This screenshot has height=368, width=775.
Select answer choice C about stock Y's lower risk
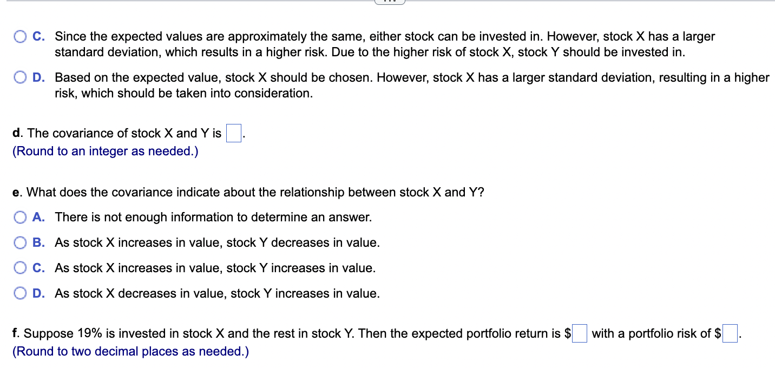pyautogui.click(x=20, y=36)
